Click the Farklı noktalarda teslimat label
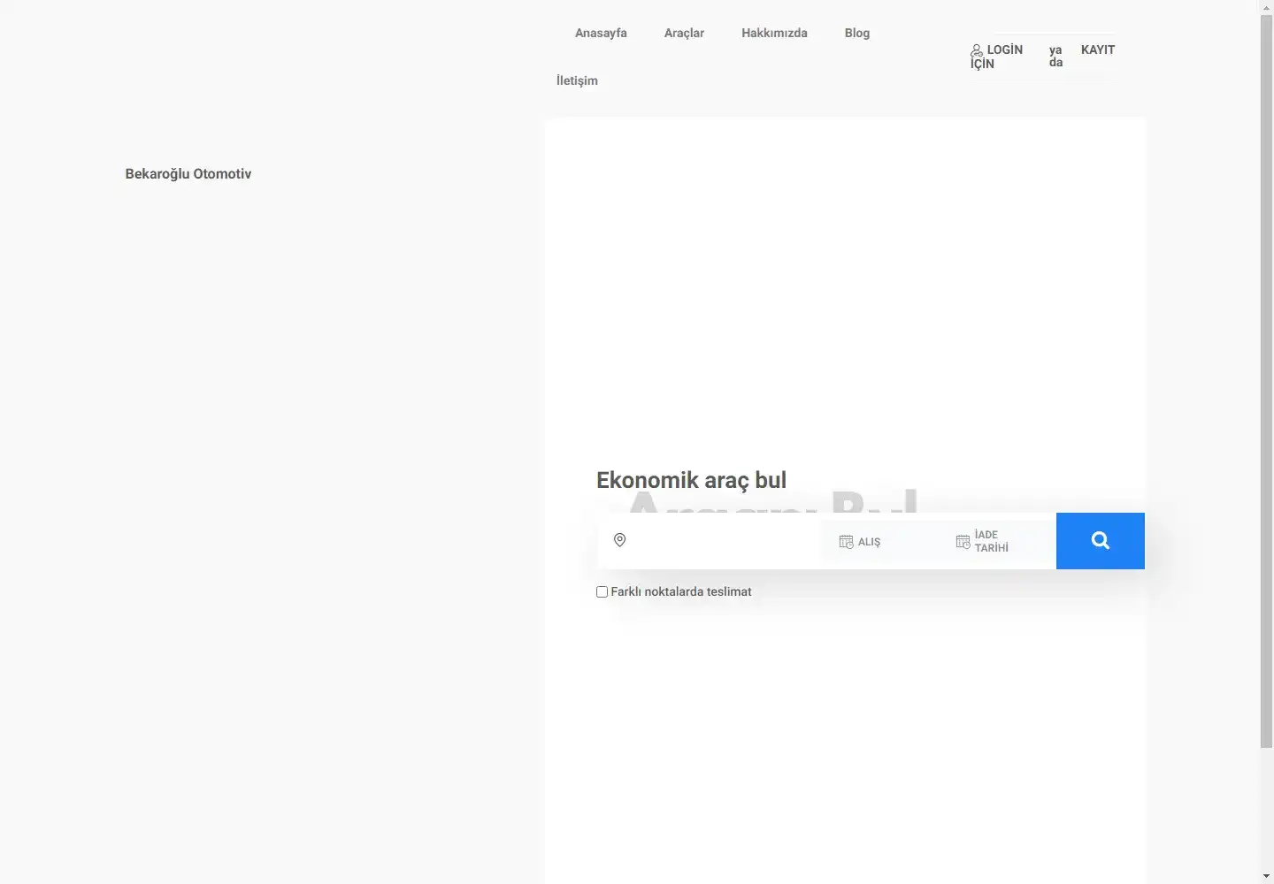 tap(681, 592)
